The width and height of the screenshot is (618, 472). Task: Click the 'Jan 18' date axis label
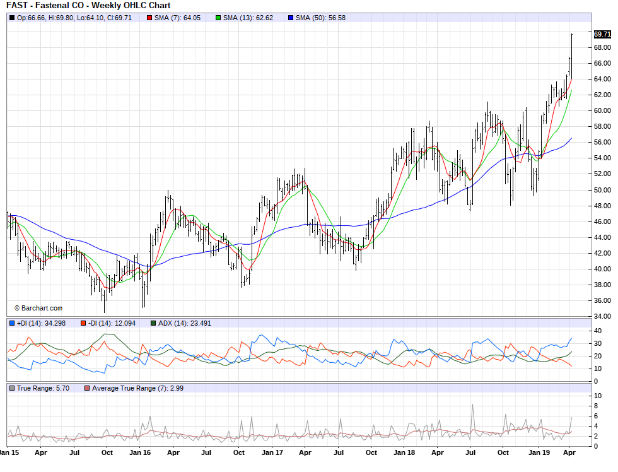click(404, 452)
